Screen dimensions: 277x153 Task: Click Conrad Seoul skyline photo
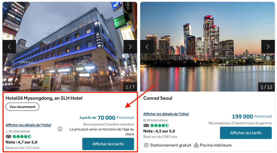click(x=207, y=47)
